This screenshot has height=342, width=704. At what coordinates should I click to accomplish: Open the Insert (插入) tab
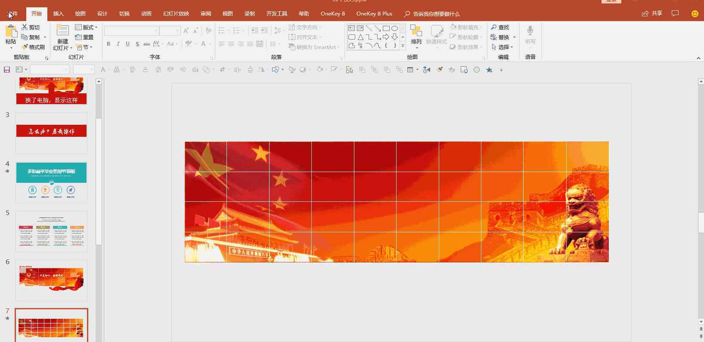point(58,14)
